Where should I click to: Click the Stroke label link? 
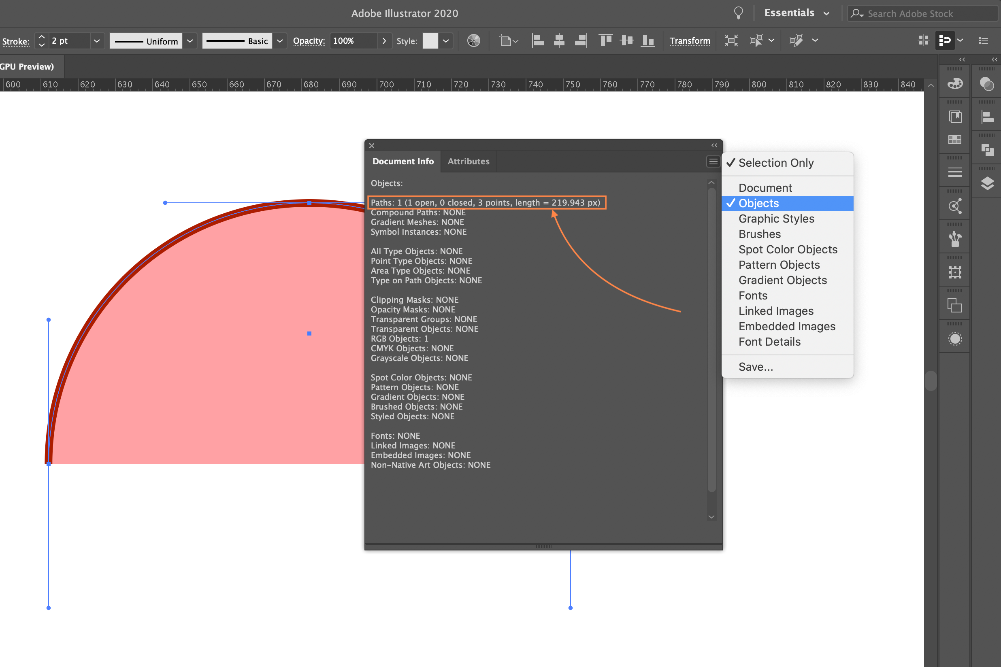coord(16,41)
